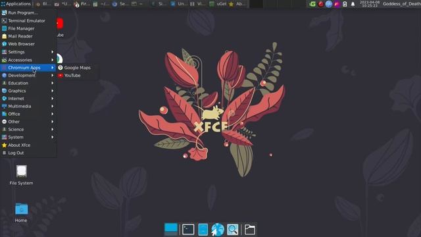The height and width of the screenshot is (237, 421).
Task: Switch to the 'Si...' taskbar window
Action: pos(159,4)
